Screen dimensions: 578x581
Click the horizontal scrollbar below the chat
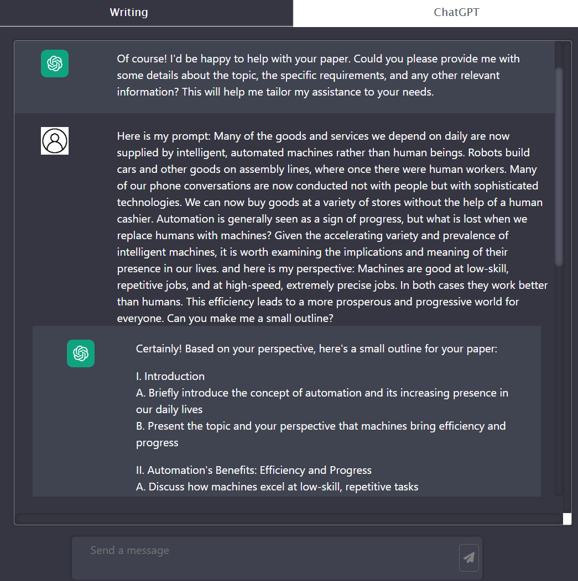coord(288,519)
